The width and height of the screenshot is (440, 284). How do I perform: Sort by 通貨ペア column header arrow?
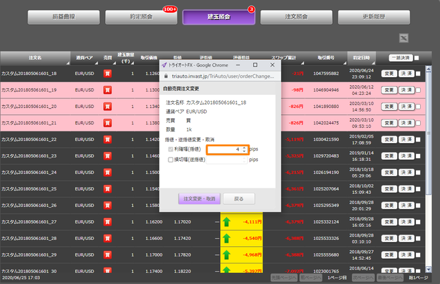[96, 63]
